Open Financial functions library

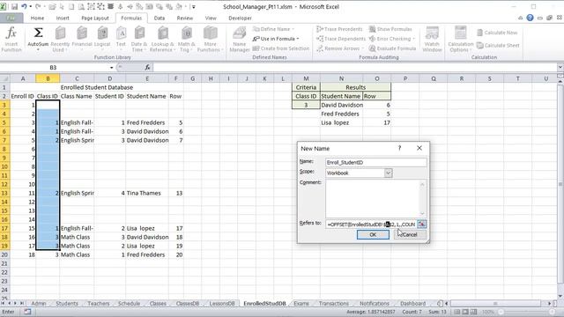tap(82, 40)
